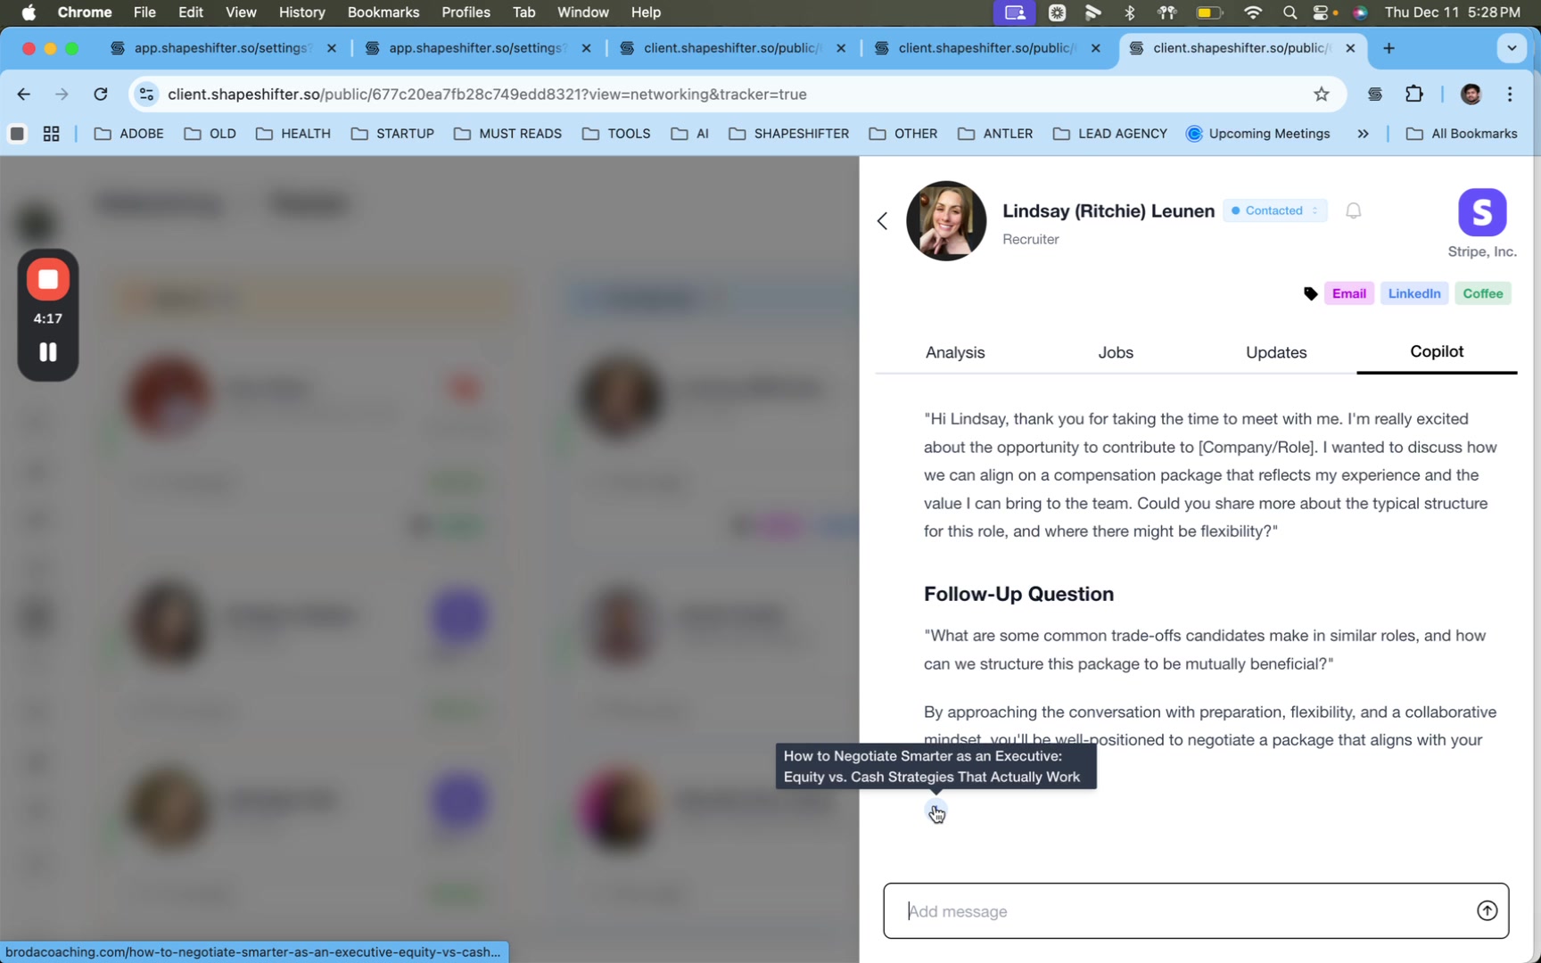
Task: Stop the screen recording with red button
Action: point(48,280)
